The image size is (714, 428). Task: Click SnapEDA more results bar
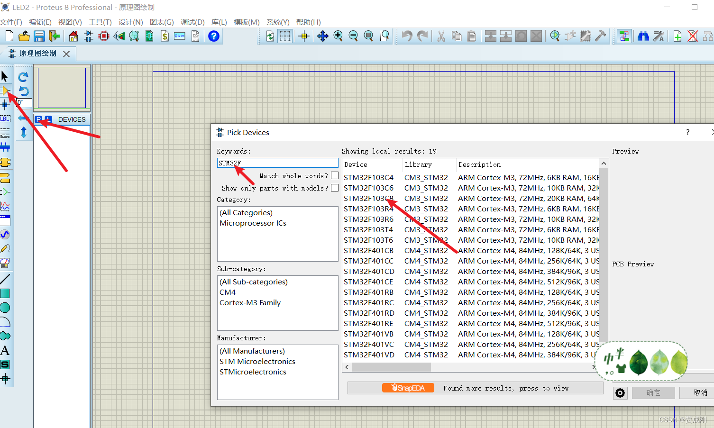475,388
